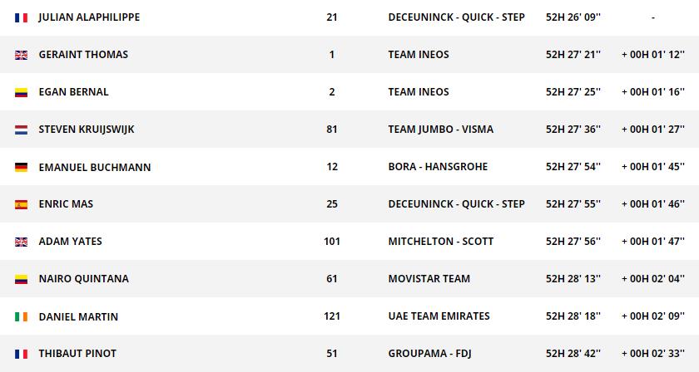The height and width of the screenshot is (372, 699).
Task: Click the British flag next to Geraint Thomas
Action: pos(22,55)
